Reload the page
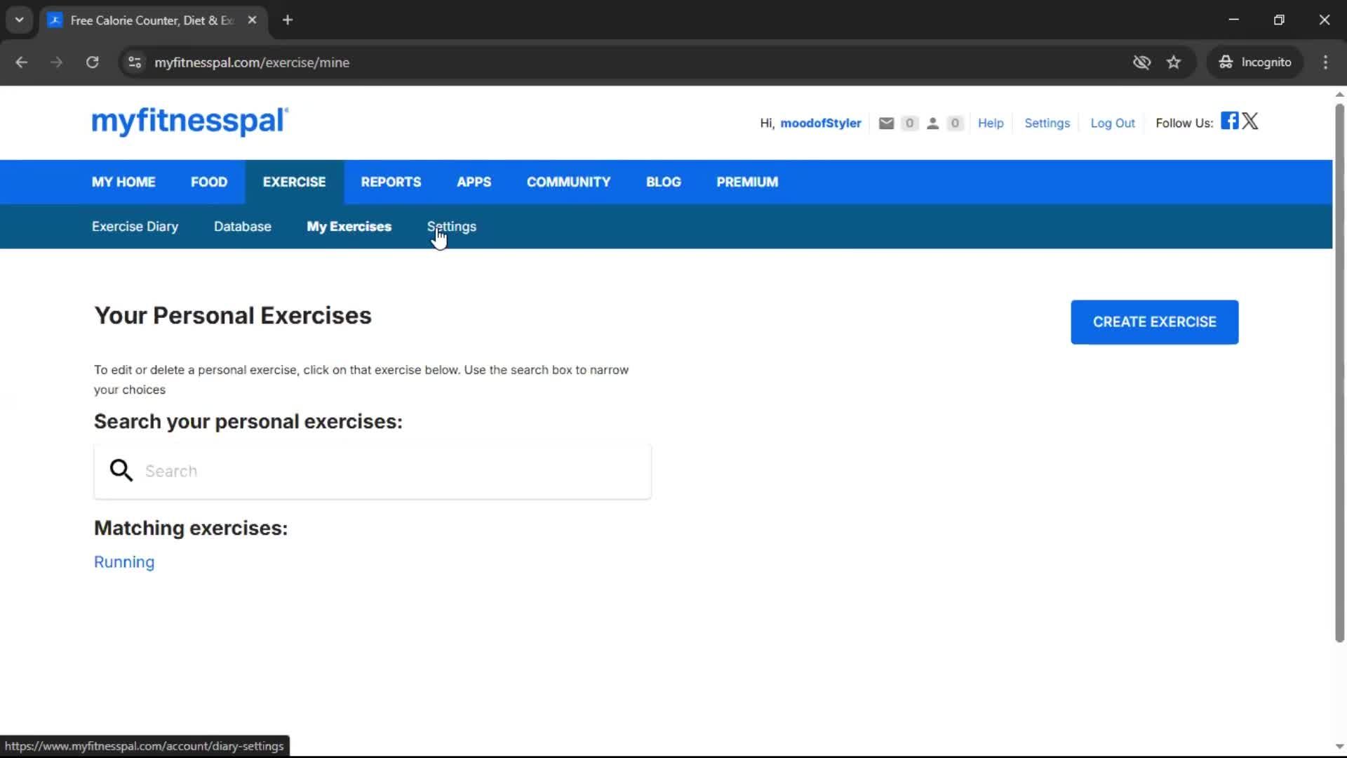The image size is (1347, 758). pos(92,62)
